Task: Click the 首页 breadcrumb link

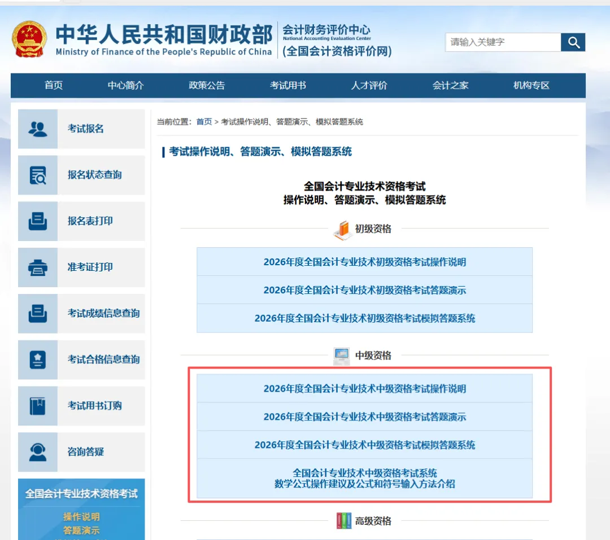Action: [204, 122]
